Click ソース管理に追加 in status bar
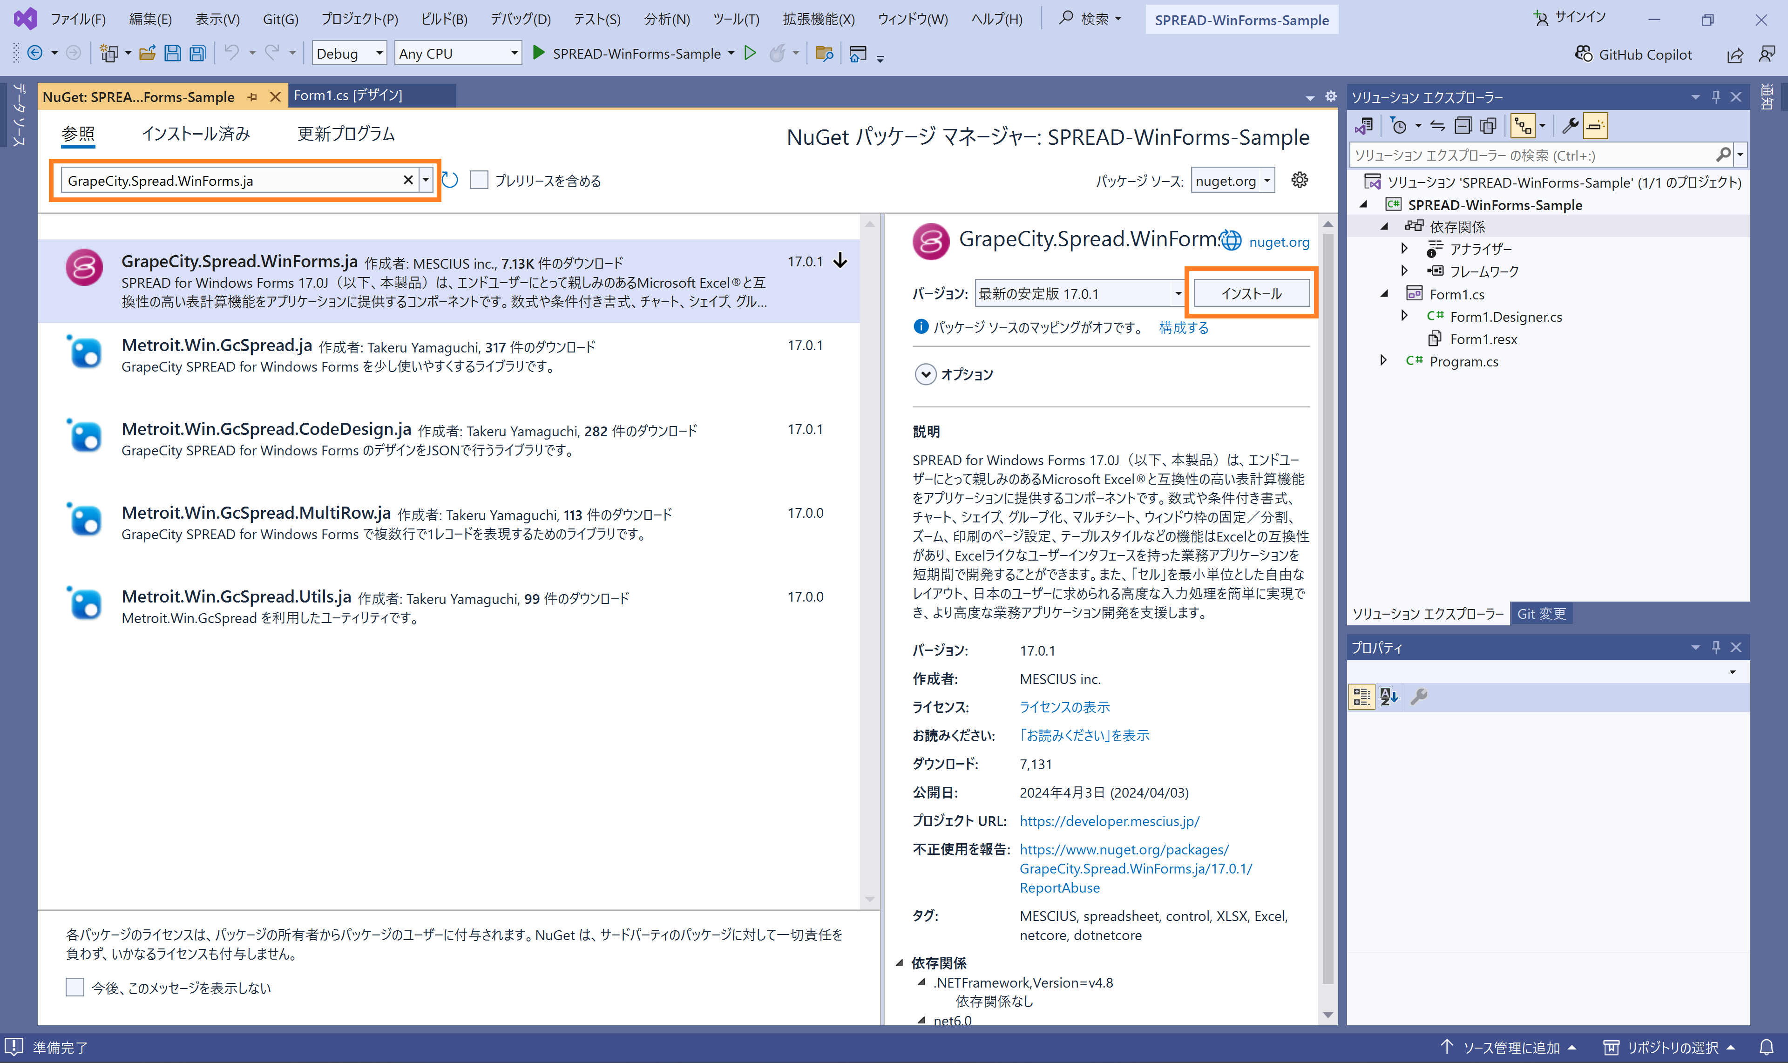1788x1063 pixels. click(1508, 1047)
